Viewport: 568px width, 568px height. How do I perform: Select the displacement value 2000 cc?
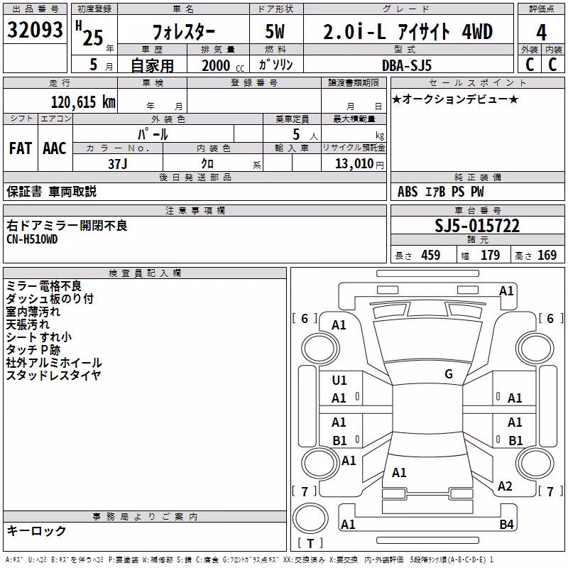pyautogui.click(x=223, y=65)
